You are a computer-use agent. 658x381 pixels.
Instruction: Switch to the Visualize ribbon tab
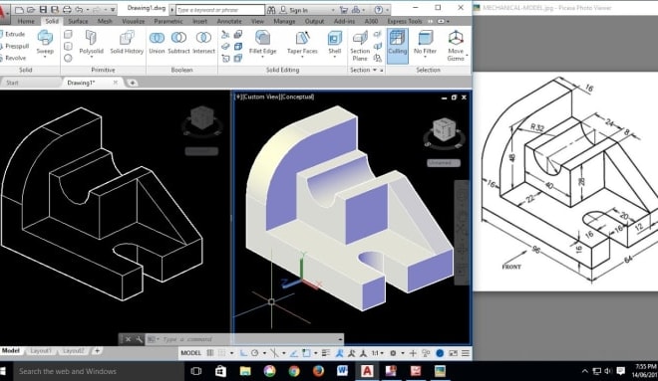(x=134, y=21)
